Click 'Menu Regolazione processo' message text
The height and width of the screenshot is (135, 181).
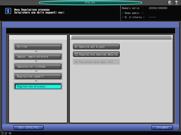32,10
